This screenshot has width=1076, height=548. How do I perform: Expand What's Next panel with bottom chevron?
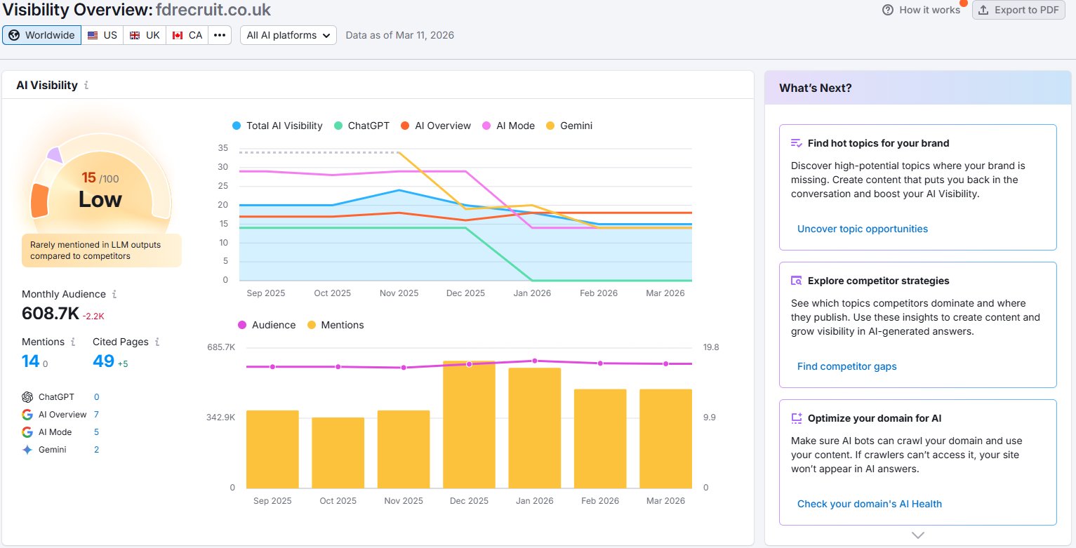(918, 535)
